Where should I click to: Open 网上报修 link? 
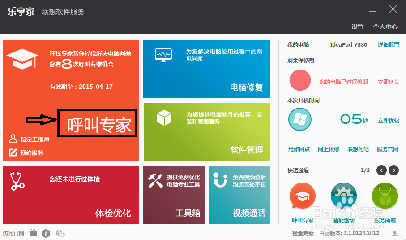[328, 149]
